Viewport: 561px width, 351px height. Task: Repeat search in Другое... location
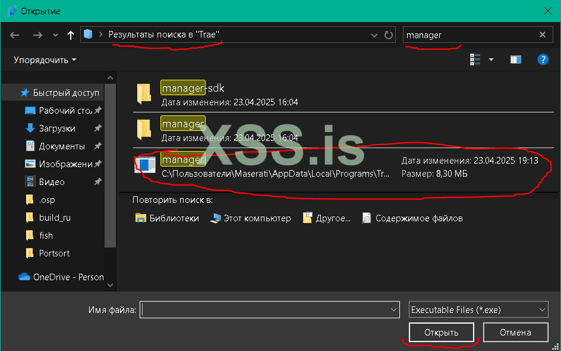click(327, 218)
